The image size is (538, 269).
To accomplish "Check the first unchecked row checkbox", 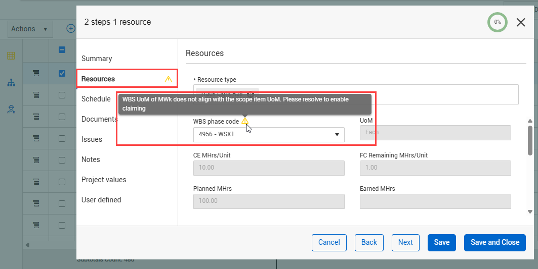I will pos(62,95).
